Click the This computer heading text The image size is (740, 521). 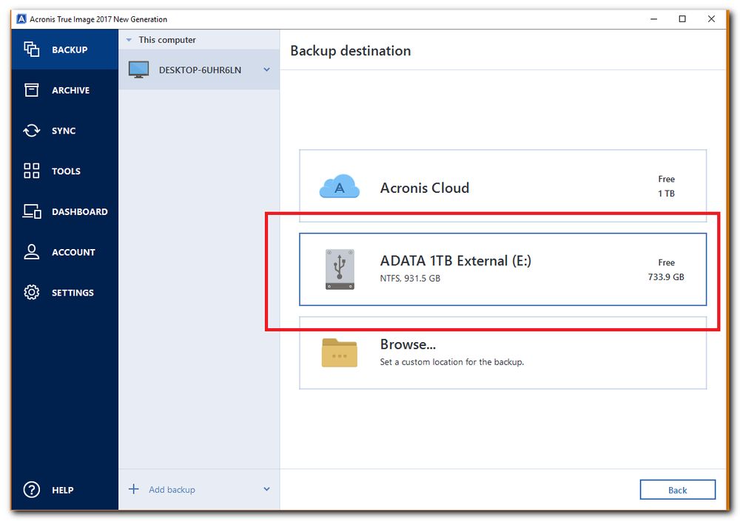click(x=167, y=40)
